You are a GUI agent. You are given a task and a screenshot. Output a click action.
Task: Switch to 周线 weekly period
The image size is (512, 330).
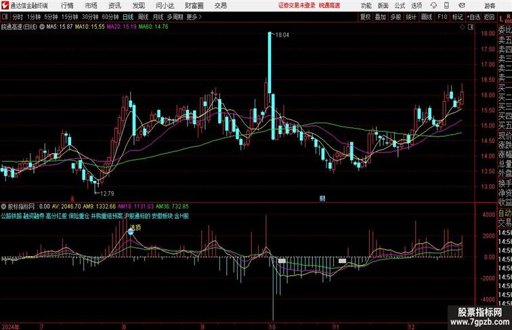click(x=143, y=17)
